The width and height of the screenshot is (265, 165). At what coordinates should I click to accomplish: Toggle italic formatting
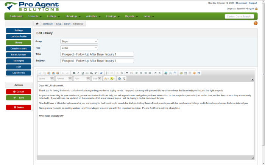click(x=78, y=73)
